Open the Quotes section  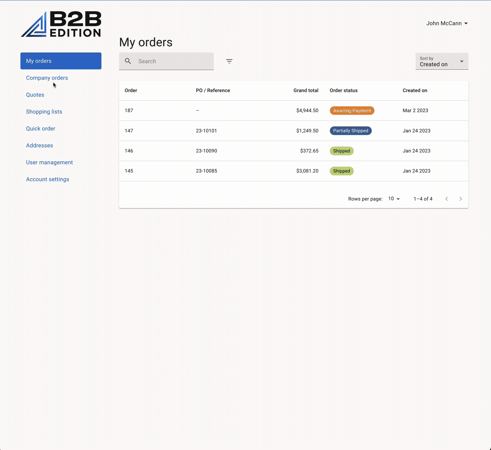pyautogui.click(x=35, y=95)
